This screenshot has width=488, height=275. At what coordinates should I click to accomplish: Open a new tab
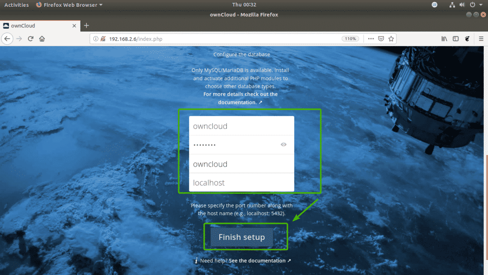86,26
